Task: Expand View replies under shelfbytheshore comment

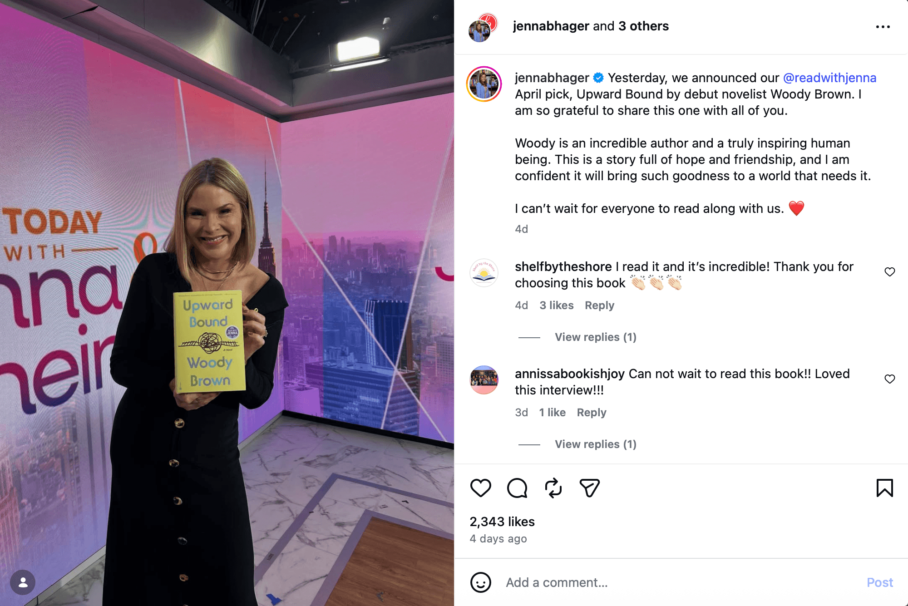Action: point(595,337)
